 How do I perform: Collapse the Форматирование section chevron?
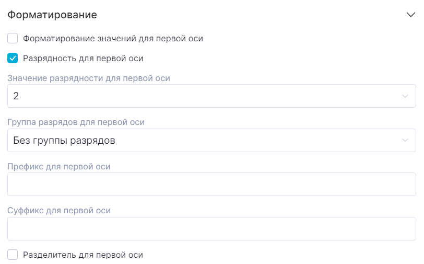(410, 15)
